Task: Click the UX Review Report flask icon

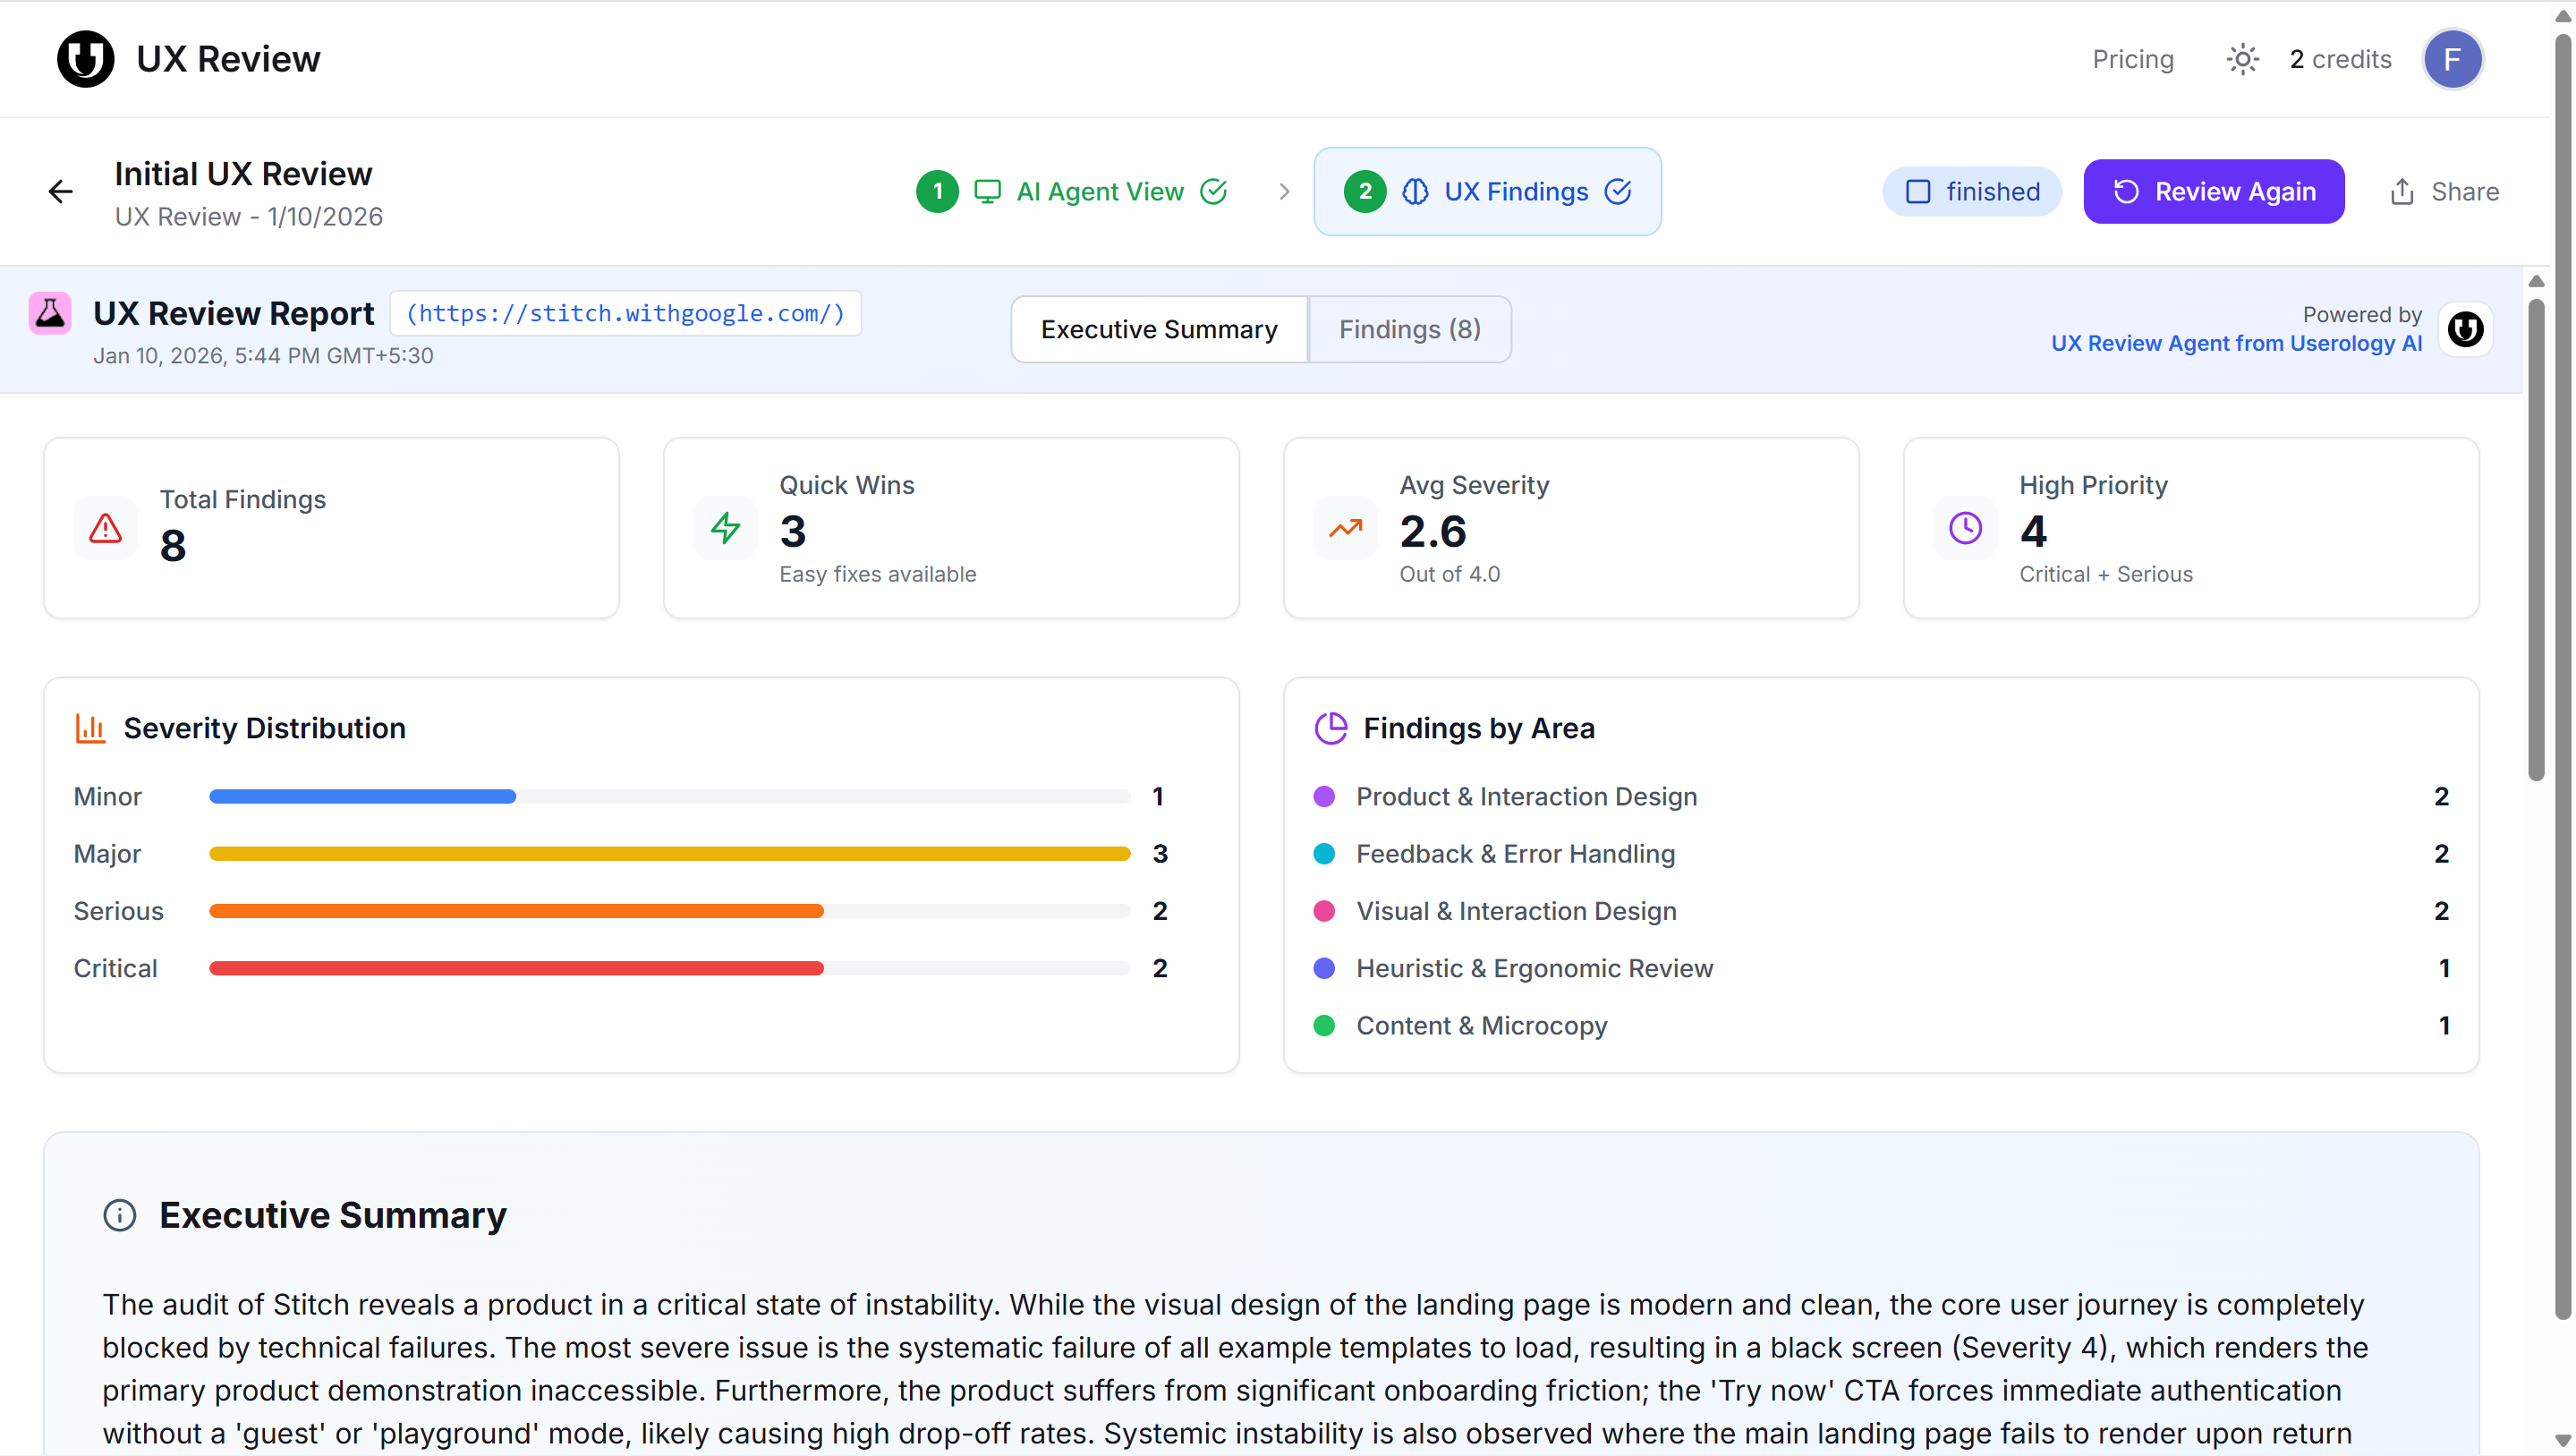Action: pos(50,313)
